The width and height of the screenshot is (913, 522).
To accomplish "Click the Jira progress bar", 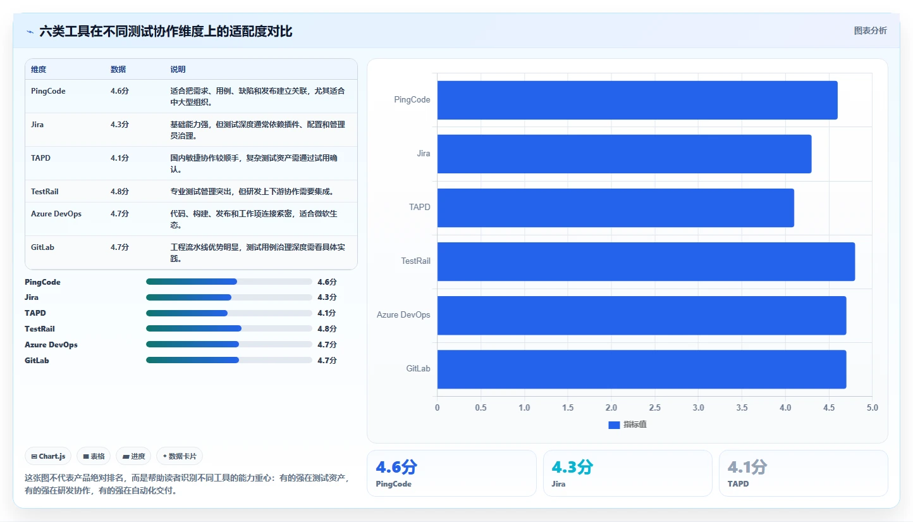I will point(229,297).
